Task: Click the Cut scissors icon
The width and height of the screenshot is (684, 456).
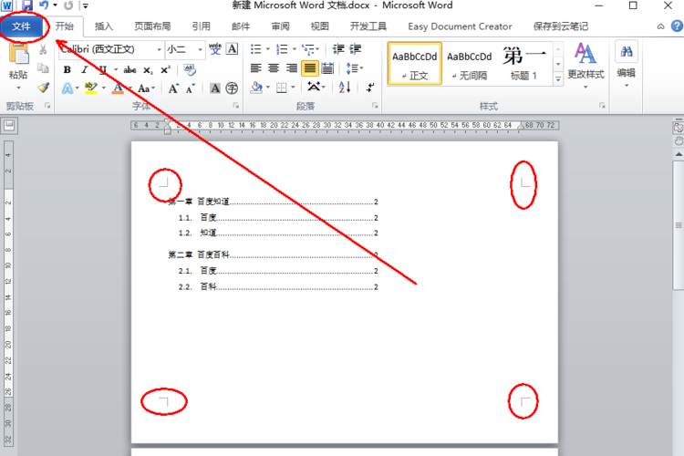Action: tap(43, 49)
